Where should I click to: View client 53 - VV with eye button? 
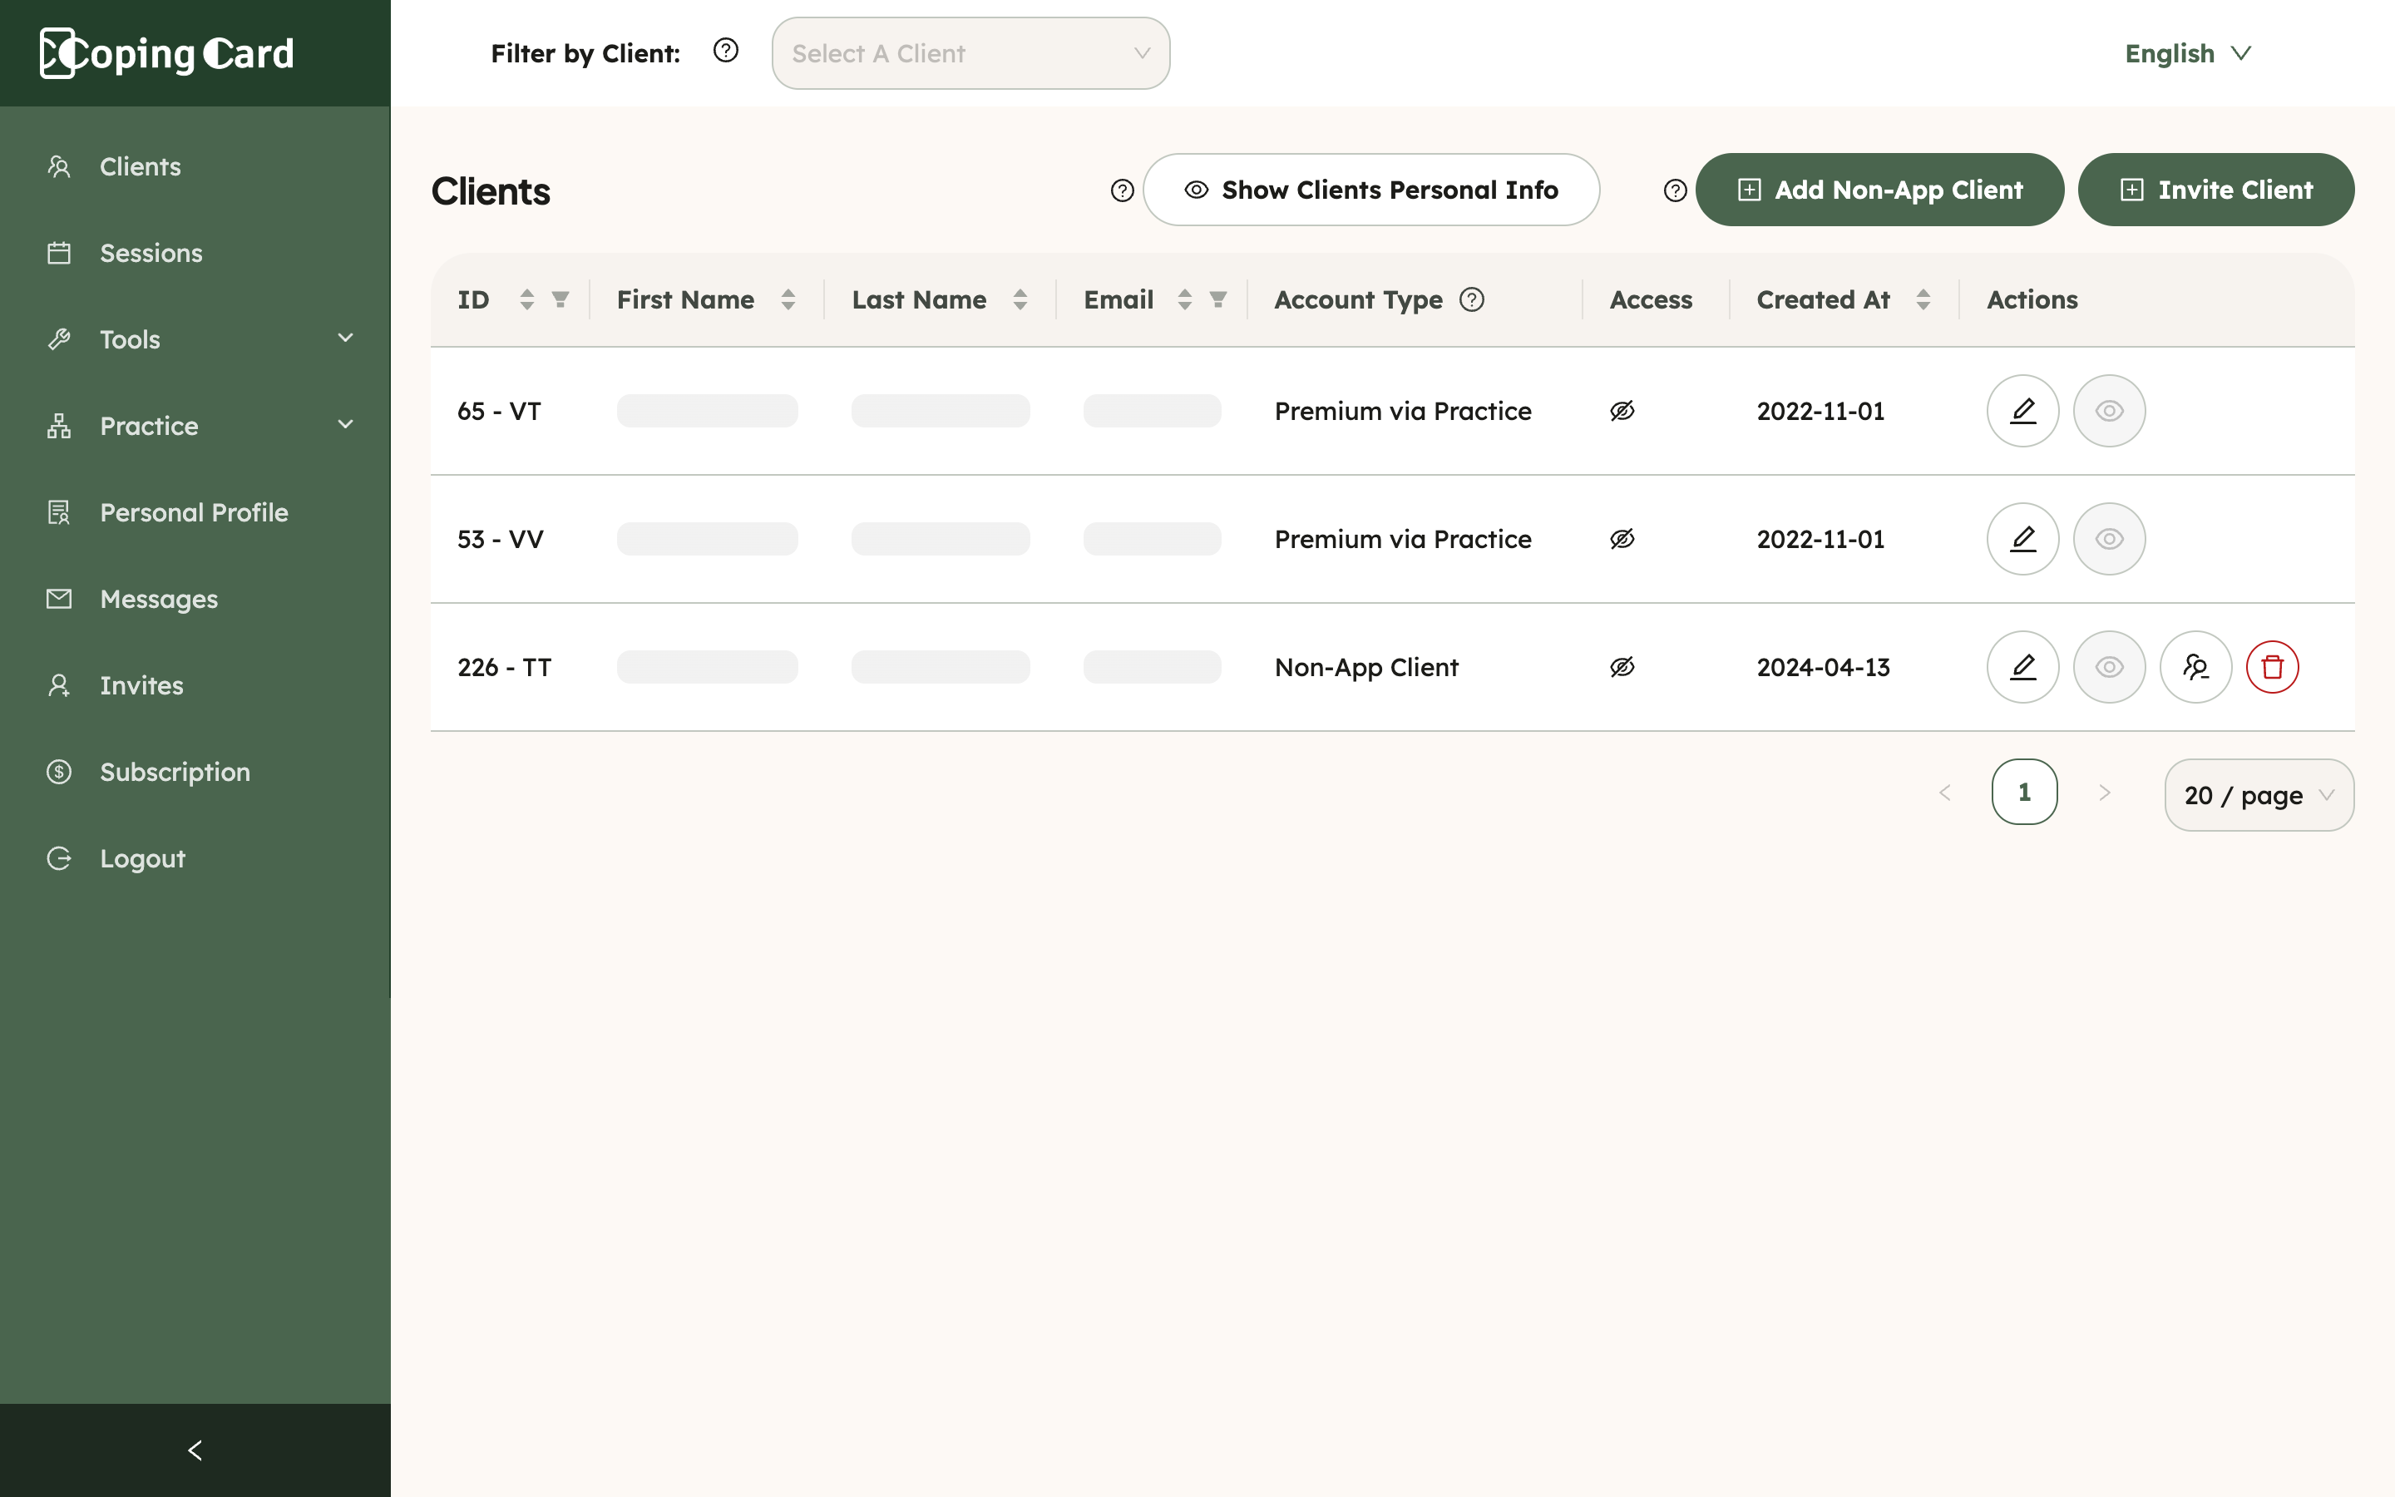coord(2109,539)
